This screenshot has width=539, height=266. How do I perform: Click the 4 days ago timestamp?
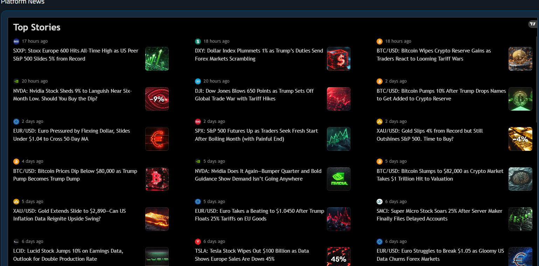33,161
